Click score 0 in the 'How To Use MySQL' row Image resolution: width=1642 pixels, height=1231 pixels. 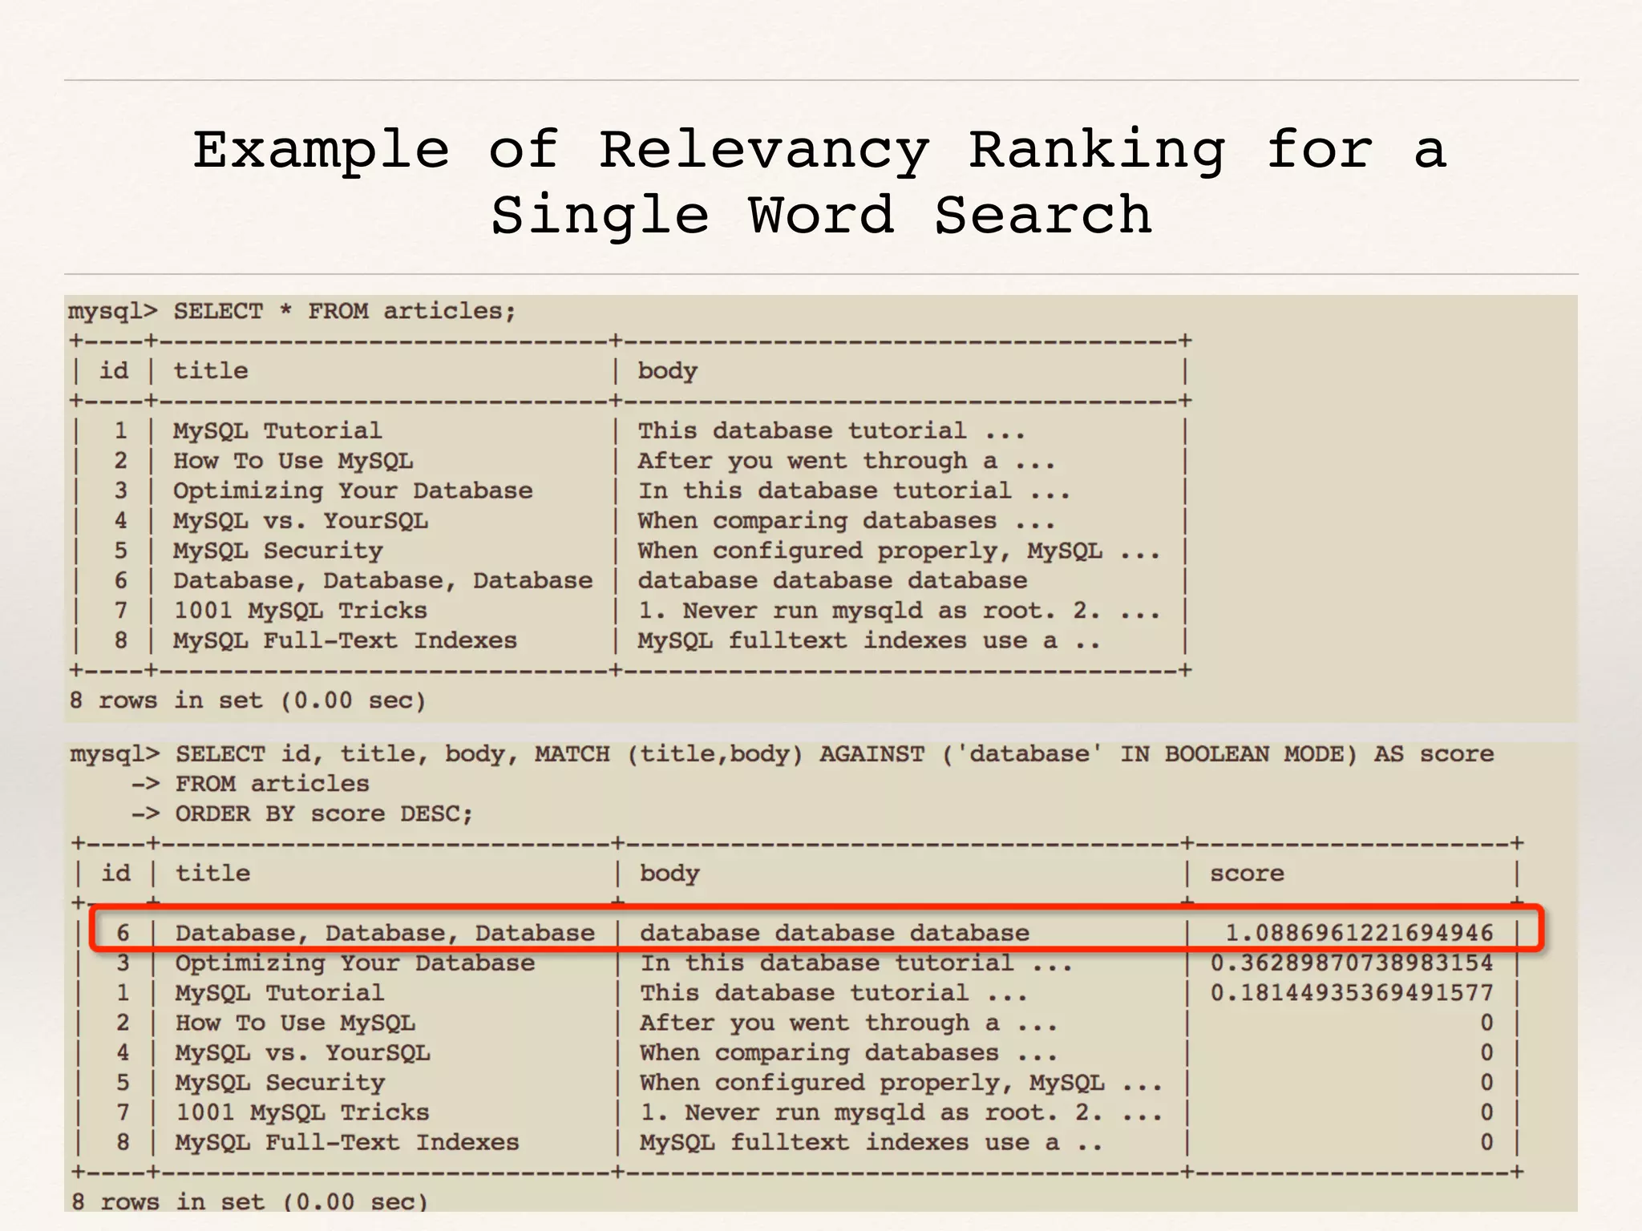click(x=1486, y=1023)
